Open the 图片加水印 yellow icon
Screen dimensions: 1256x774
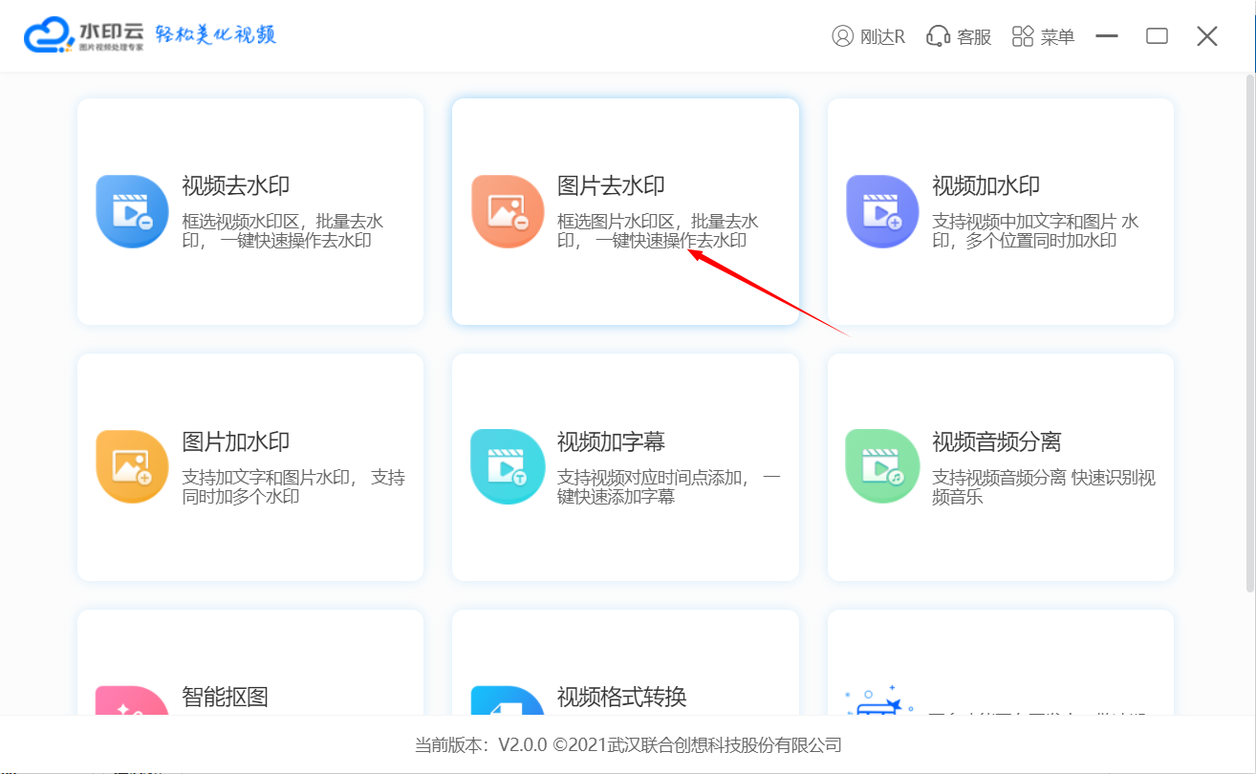click(x=133, y=466)
